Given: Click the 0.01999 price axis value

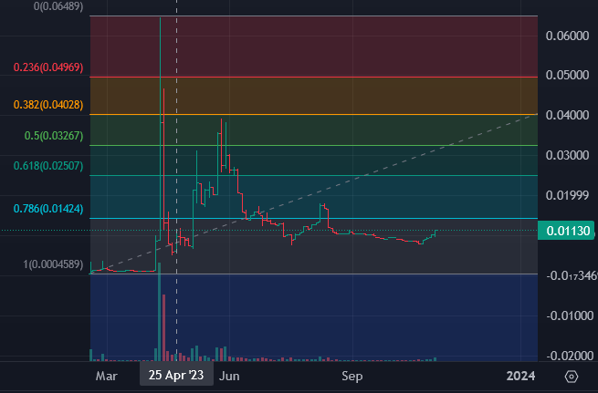Looking at the screenshot, I should (567, 195).
